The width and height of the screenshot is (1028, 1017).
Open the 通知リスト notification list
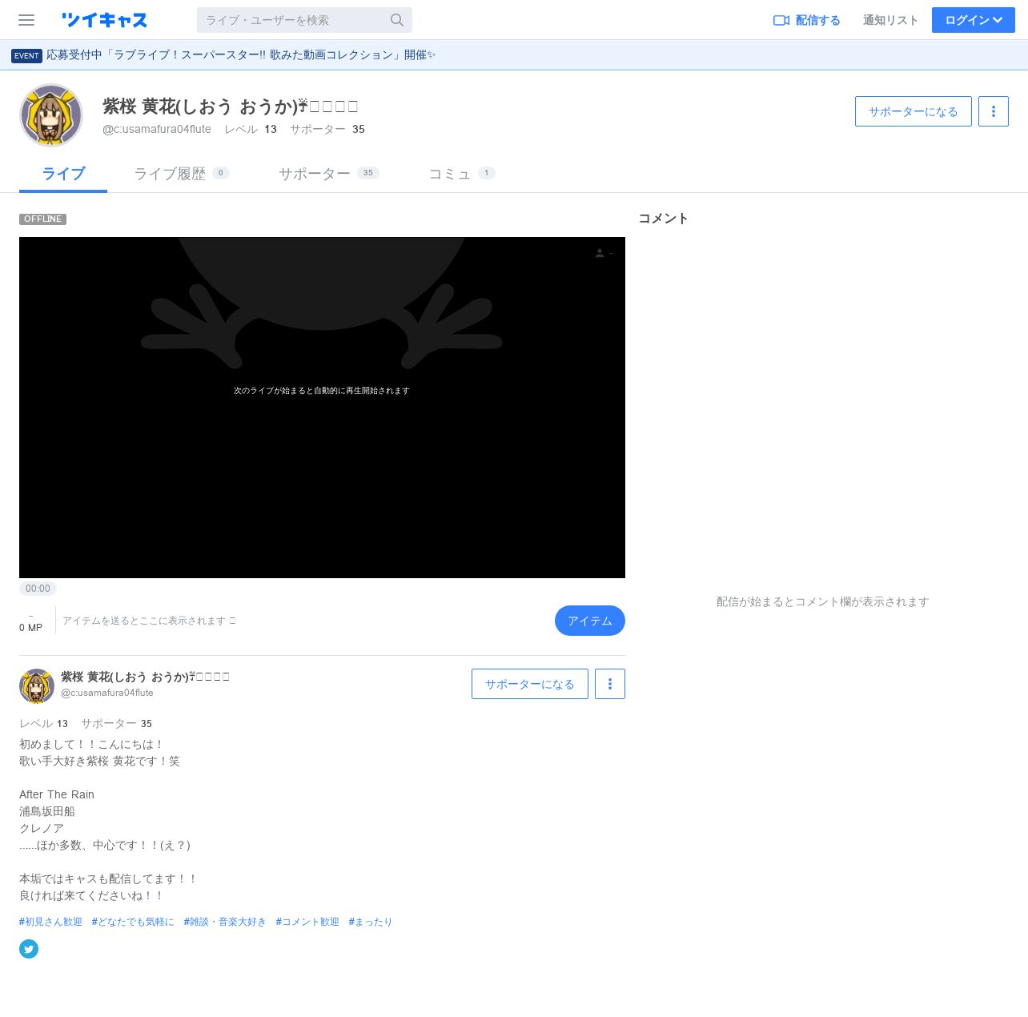[890, 20]
